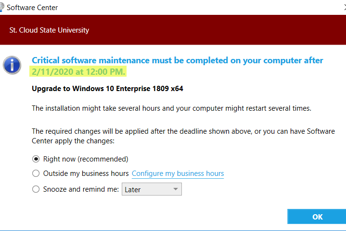Screen dimensions: 346x231
Task: Close the Software Center window
Action: (345, 8)
